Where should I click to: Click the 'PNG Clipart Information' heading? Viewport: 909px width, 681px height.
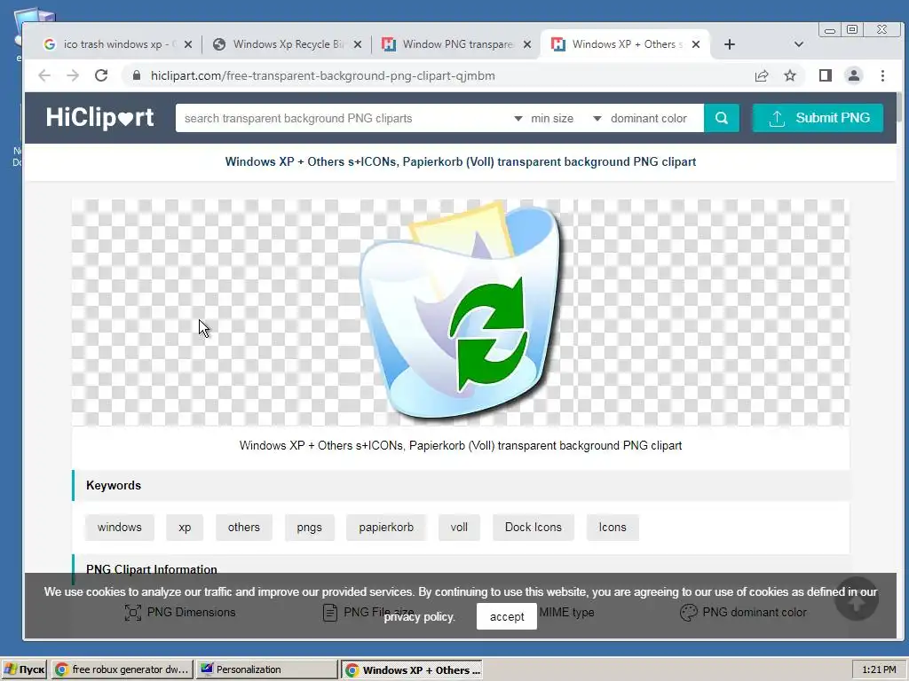click(x=151, y=569)
